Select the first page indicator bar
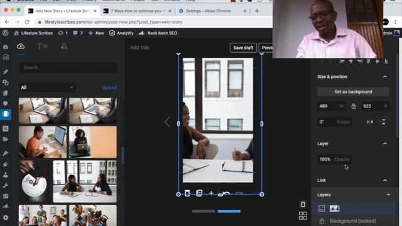The width and height of the screenshot is (402, 226). [x=204, y=212]
